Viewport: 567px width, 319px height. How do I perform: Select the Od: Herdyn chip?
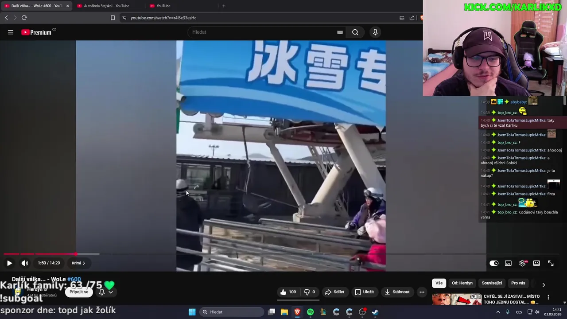[x=462, y=283]
